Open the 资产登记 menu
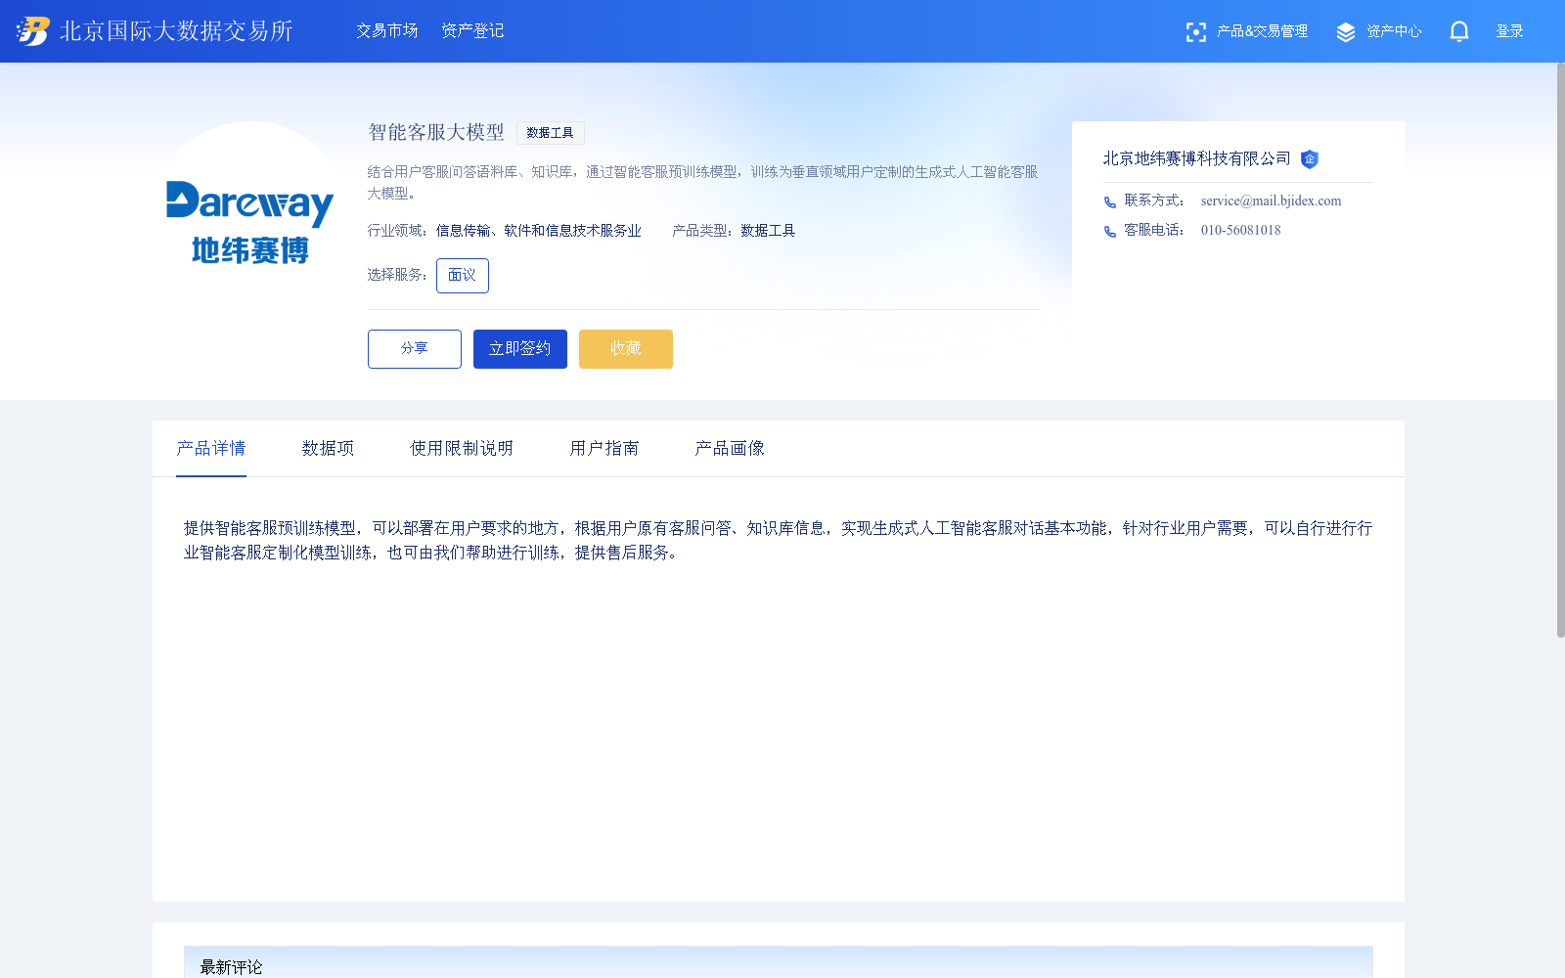1565x978 pixels. coord(472,31)
